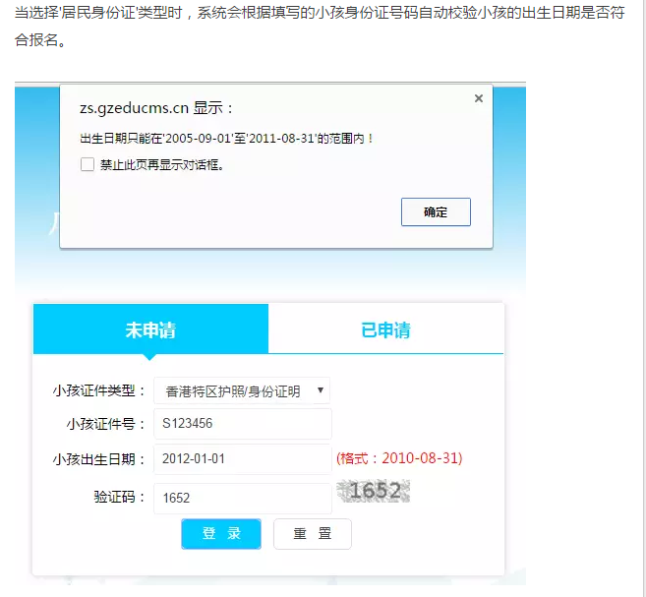Close the zs.gzeducms.cn alert dialog
646x597 pixels.
click(478, 98)
